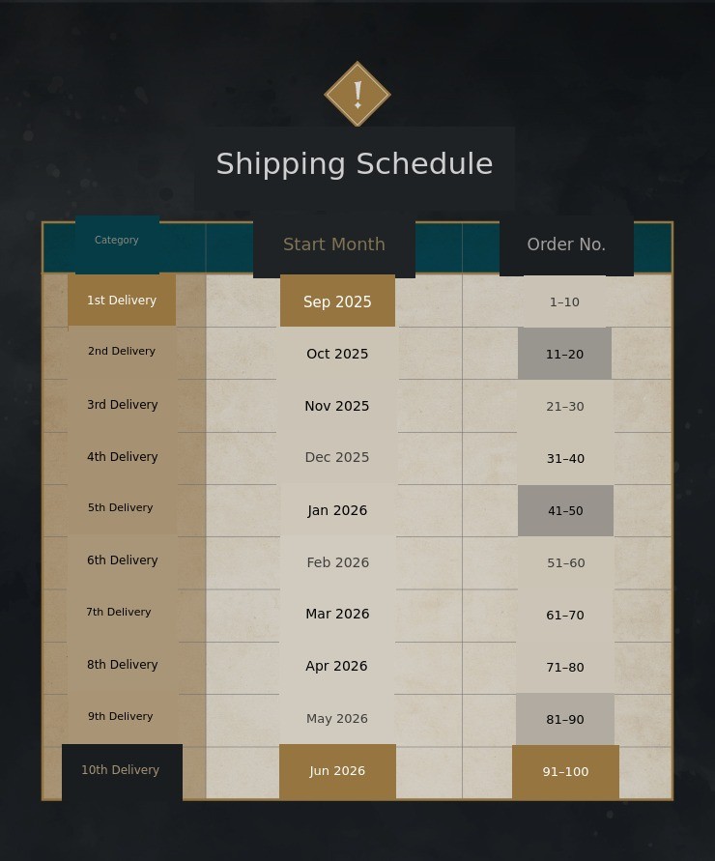Click the 3rd Delivery row label

[x=122, y=405]
